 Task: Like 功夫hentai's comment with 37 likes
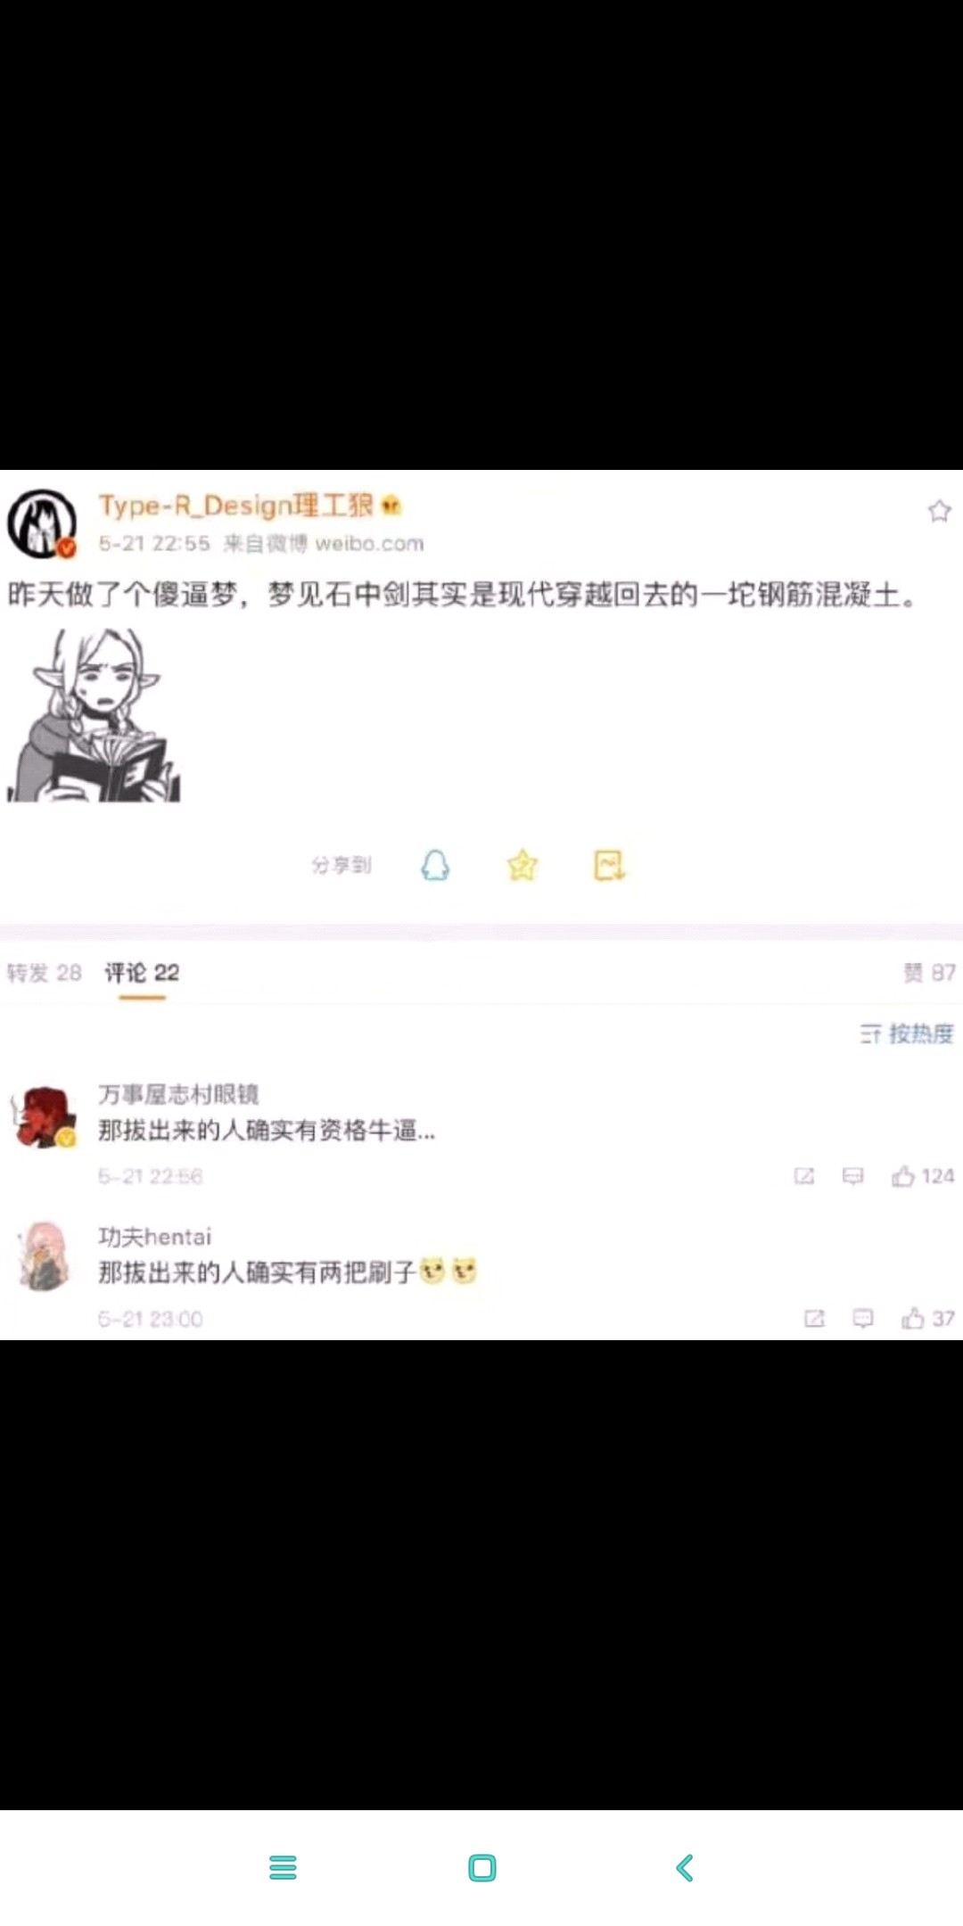pos(928,1318)
